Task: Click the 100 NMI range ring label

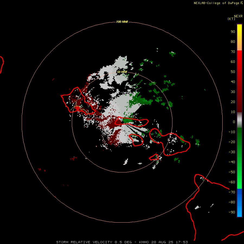Action: coord(122,22)
